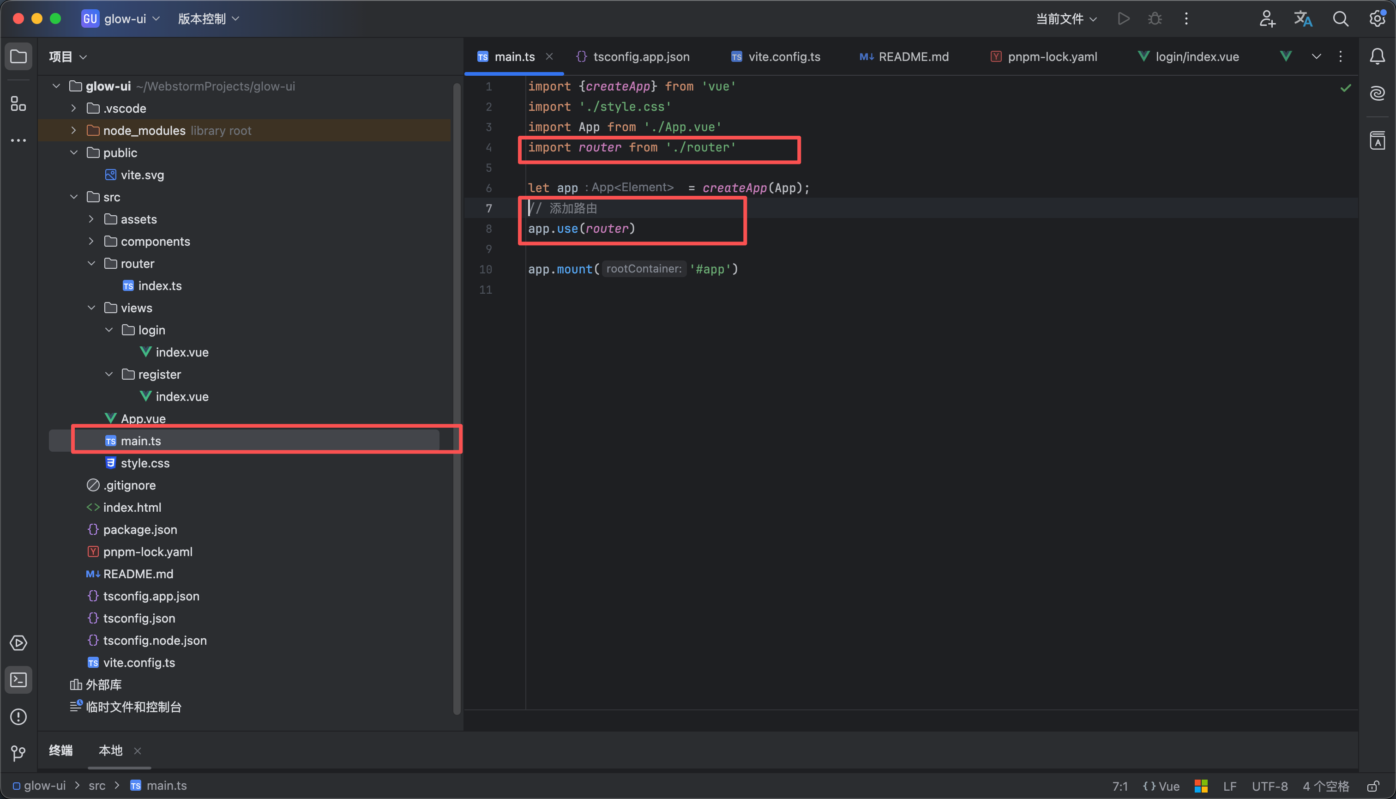Click the Search Everywhere magnifier icon

pyautogui.click(x=1340, y=18)
